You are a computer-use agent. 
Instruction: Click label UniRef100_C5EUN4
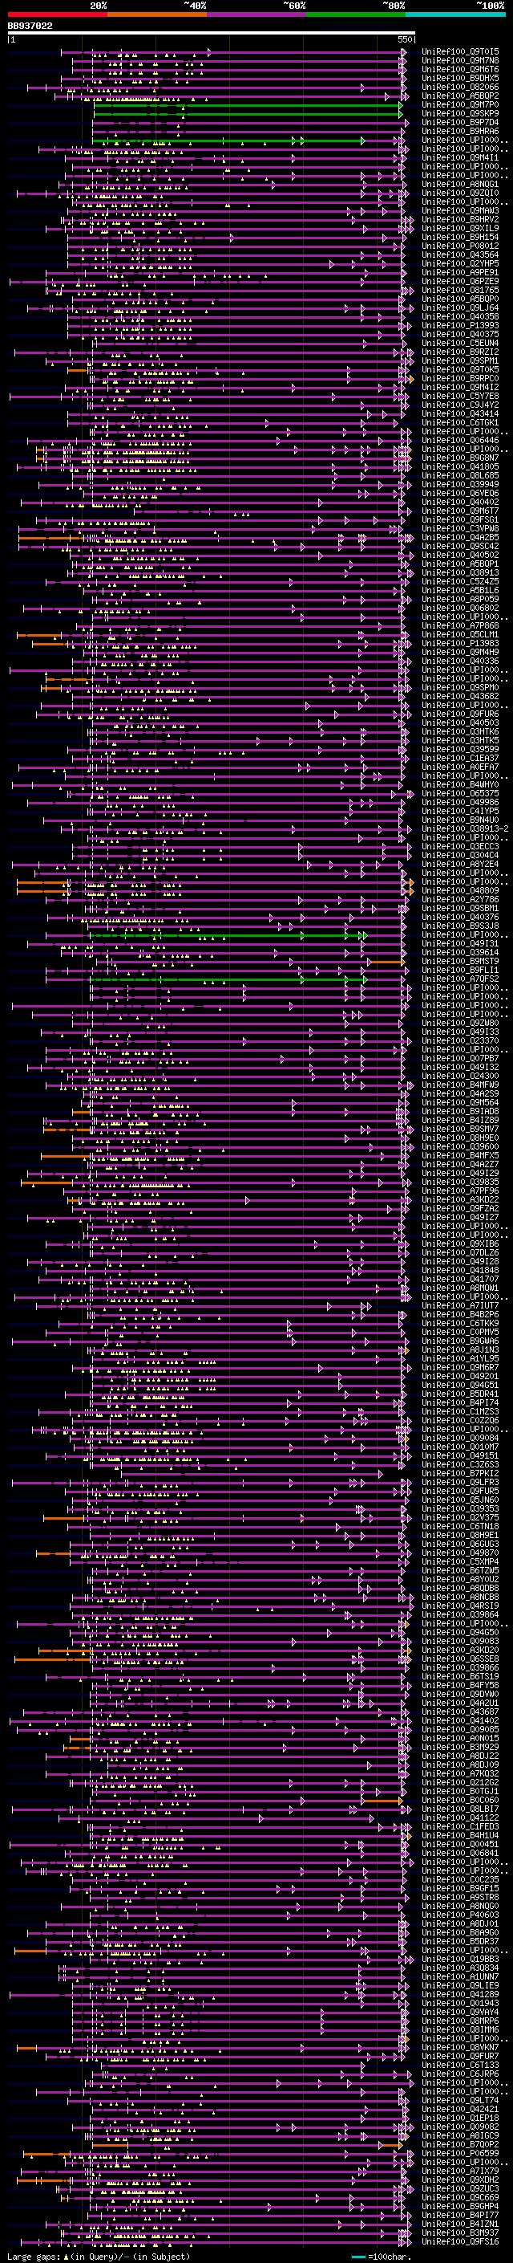[x=460, y=344]
